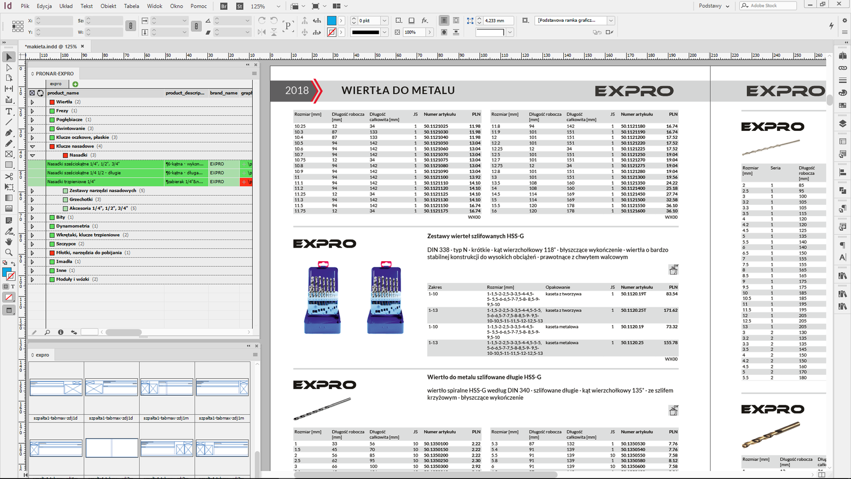The image size is (851, 479).
Task: Open the Edycja menu
Action: (x=44, y=6)
